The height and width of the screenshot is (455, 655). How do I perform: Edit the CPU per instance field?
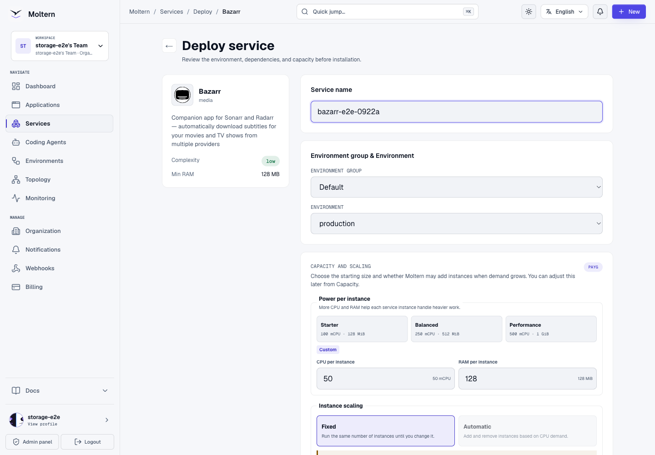pos(386,379)
